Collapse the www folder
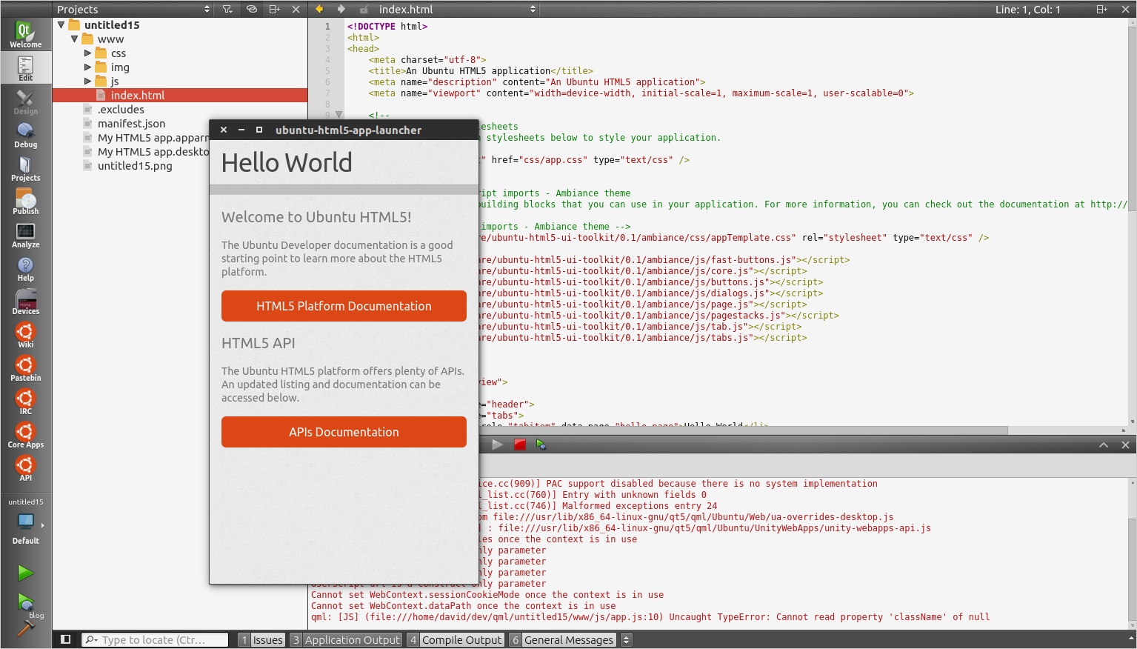 (75, 39)
